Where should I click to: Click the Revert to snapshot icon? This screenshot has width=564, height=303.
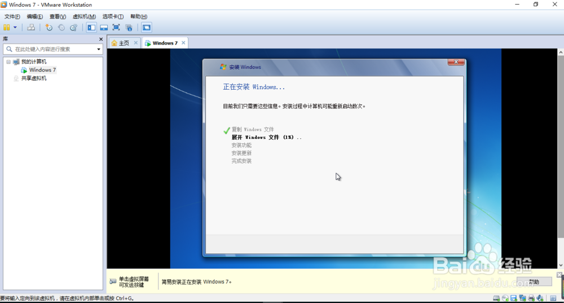(61, 27)
